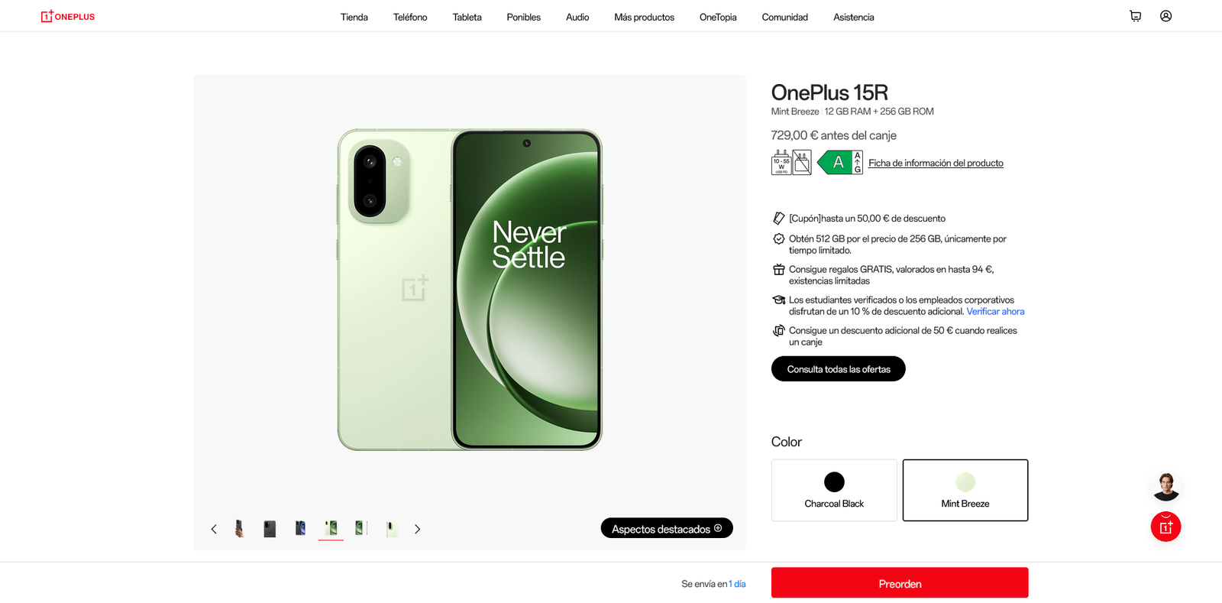The image size is (1222, 603).
Task: Open the live chat support avatar
Action: click(x=1165, y=487)
